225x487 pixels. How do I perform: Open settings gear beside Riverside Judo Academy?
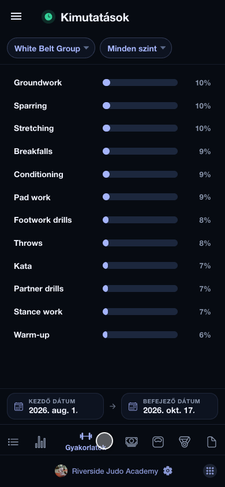pos(167,471)
